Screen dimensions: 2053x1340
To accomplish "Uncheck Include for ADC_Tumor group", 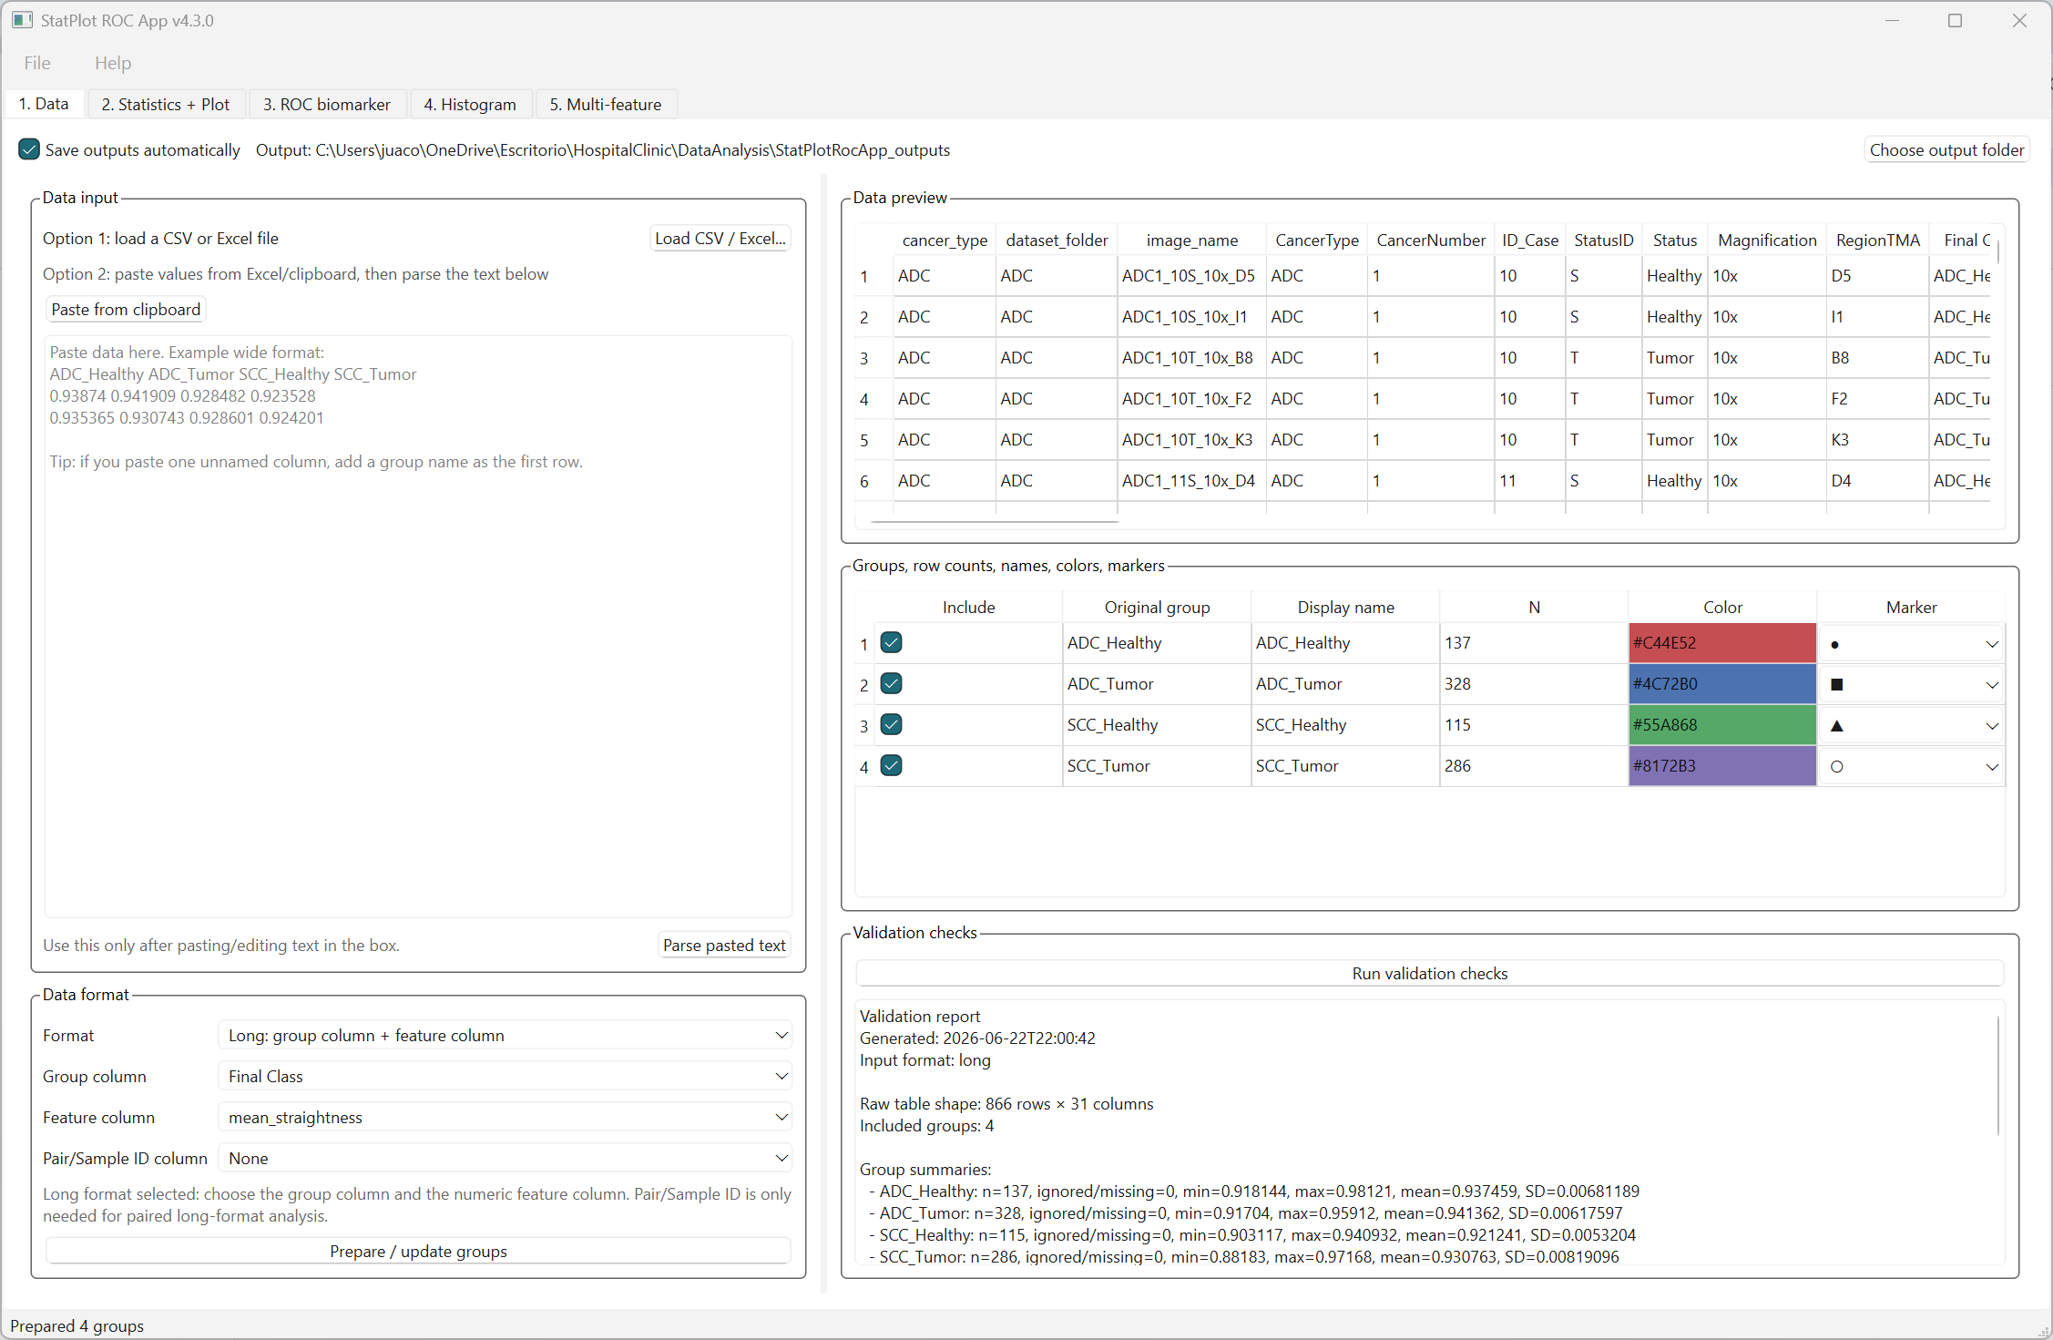I will 892,684.
